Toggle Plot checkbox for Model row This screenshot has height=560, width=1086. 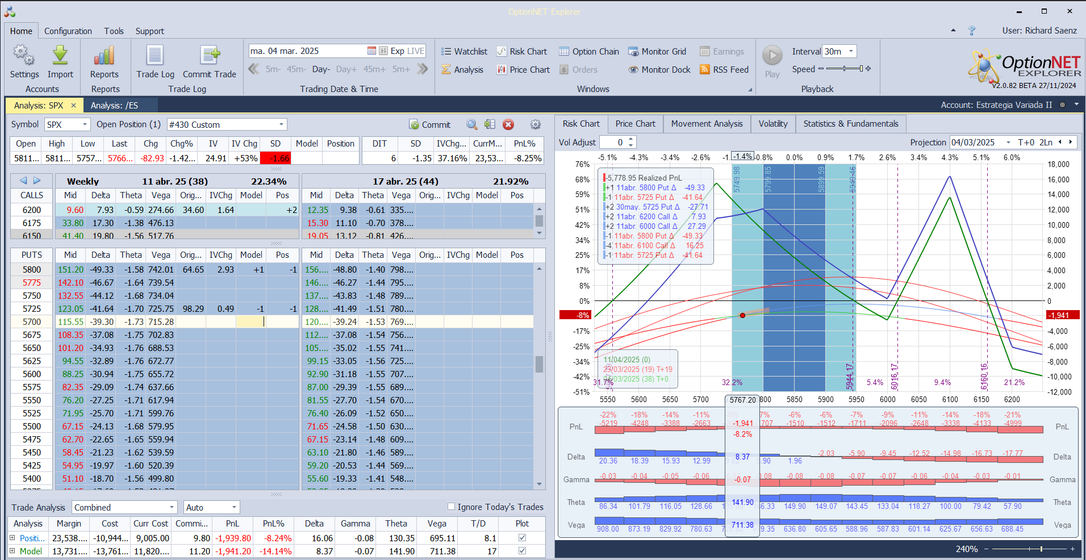click(x=522, y=551)
